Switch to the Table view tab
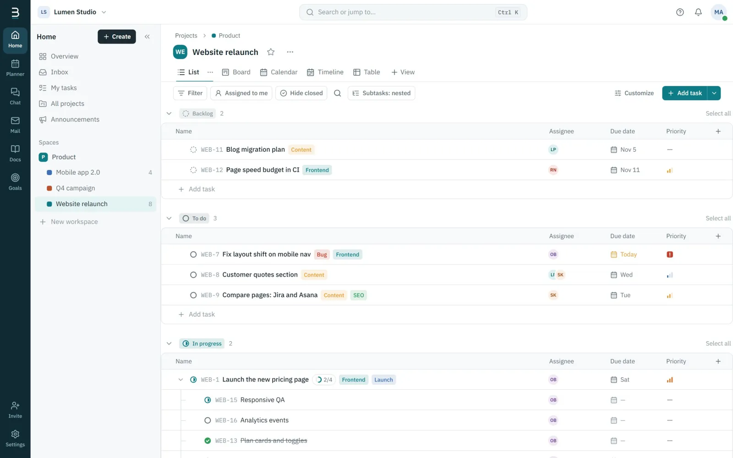 click(x=366, y=72)
